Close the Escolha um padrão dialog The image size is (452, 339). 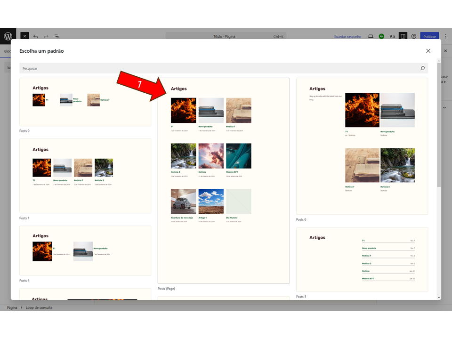click(428, 51)
